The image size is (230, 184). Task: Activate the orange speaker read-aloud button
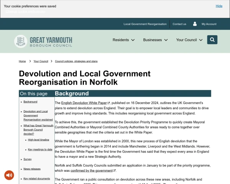pyautogui.click(x=9, y=175)
